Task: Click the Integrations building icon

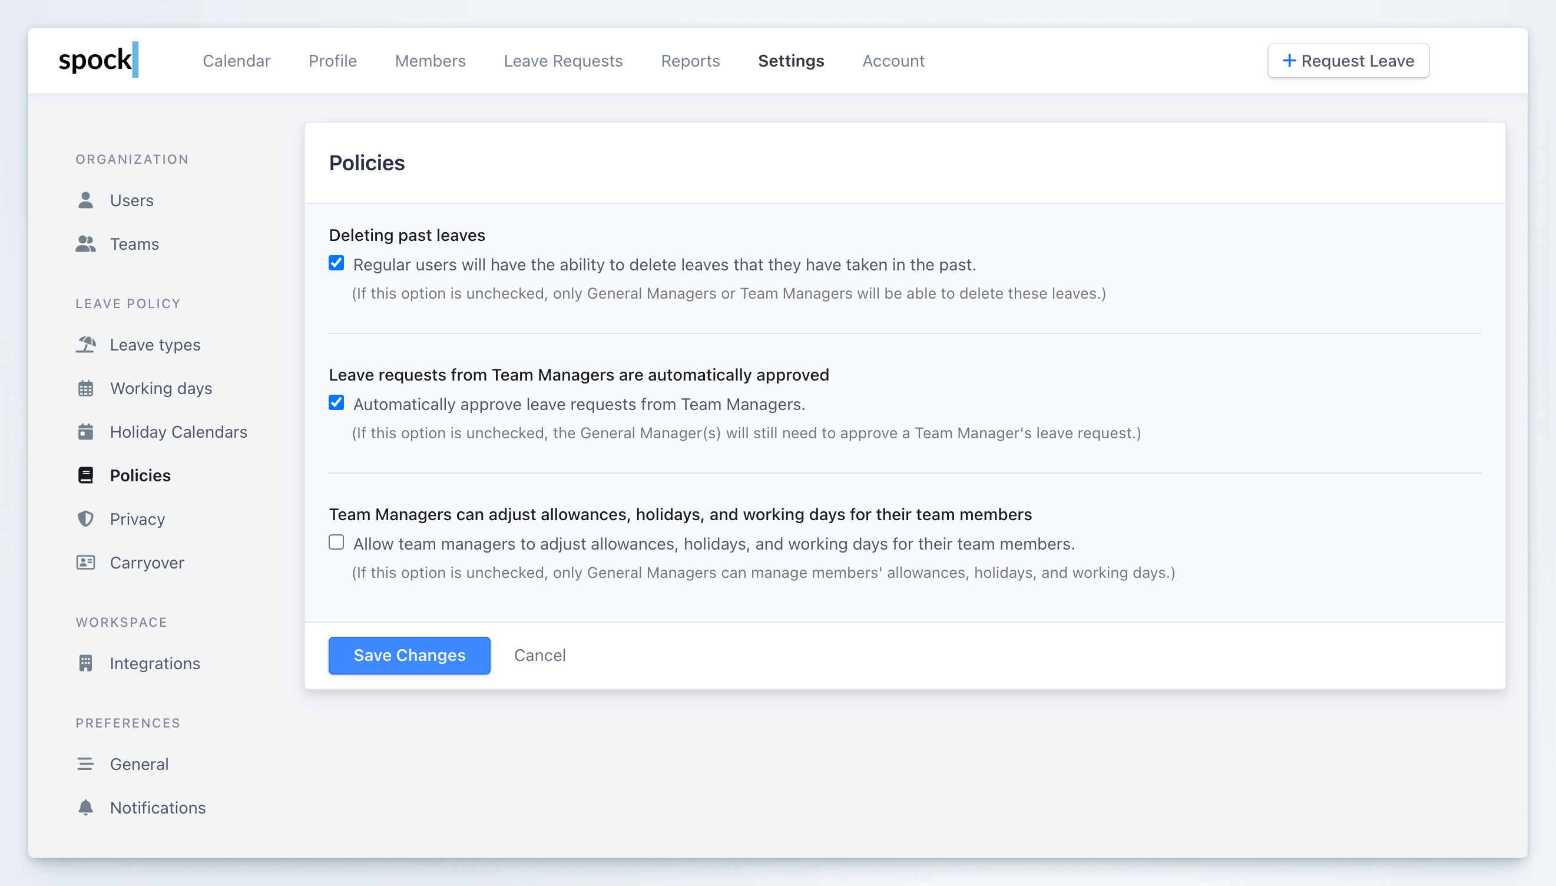Action: (86, 663)
